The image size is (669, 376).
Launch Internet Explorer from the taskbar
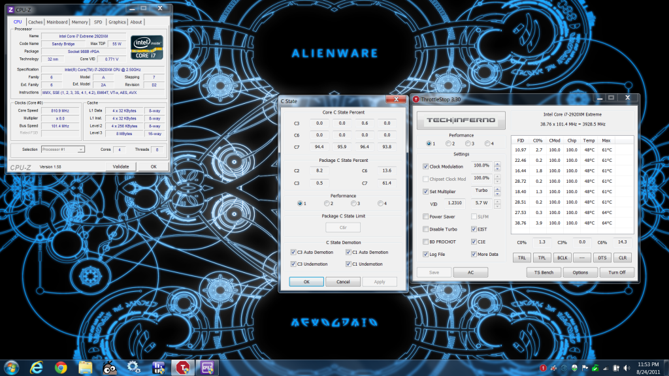[37, 368]
